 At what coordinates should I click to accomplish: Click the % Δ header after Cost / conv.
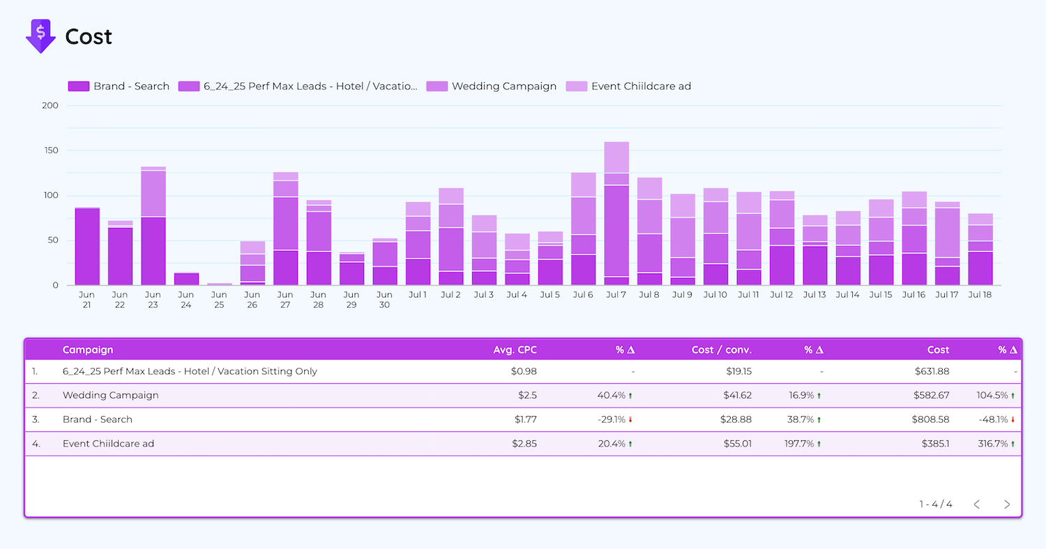pos(814,350)
